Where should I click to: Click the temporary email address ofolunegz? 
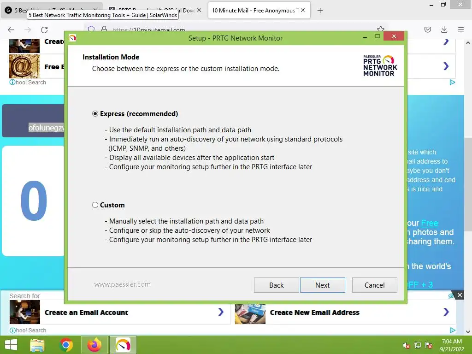point(47,128)
